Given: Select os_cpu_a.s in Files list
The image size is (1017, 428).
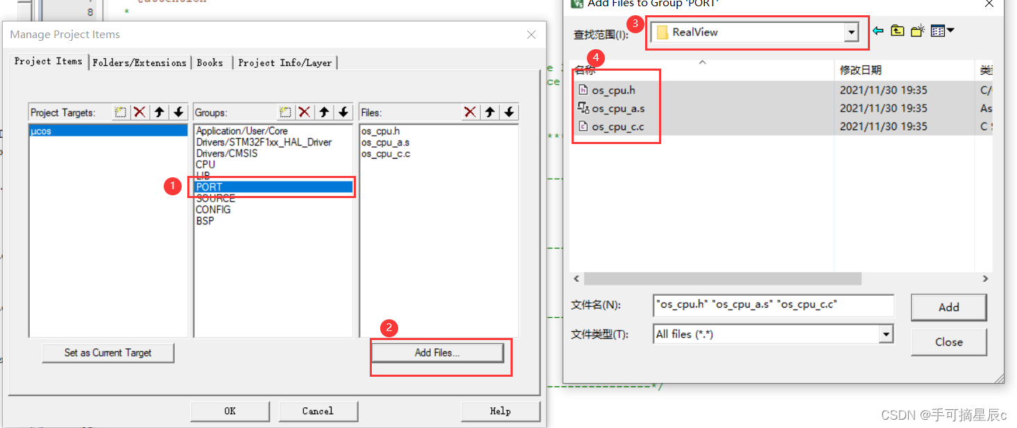Looking at the screenshot, I should tap(385, 142).
